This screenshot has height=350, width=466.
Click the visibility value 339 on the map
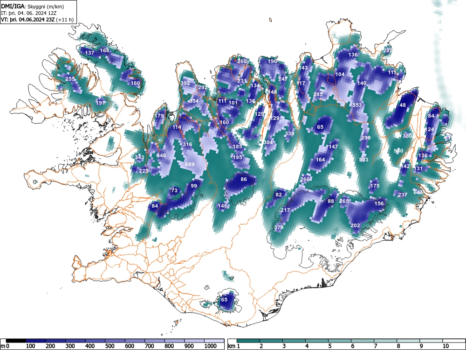[x=289, y=133]
